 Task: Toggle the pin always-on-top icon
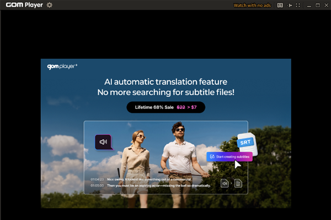pyautogui.click(x=290, y=5)
